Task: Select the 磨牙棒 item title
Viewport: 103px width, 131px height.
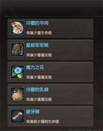Action: (33, 112)
